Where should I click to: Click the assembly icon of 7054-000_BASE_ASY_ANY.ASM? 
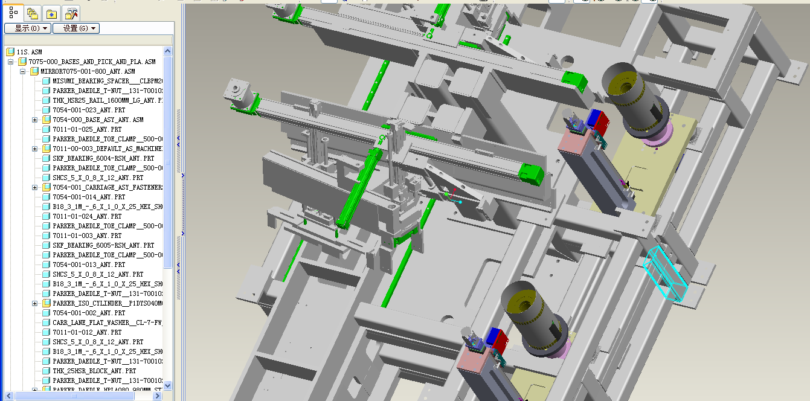[47, 120]
